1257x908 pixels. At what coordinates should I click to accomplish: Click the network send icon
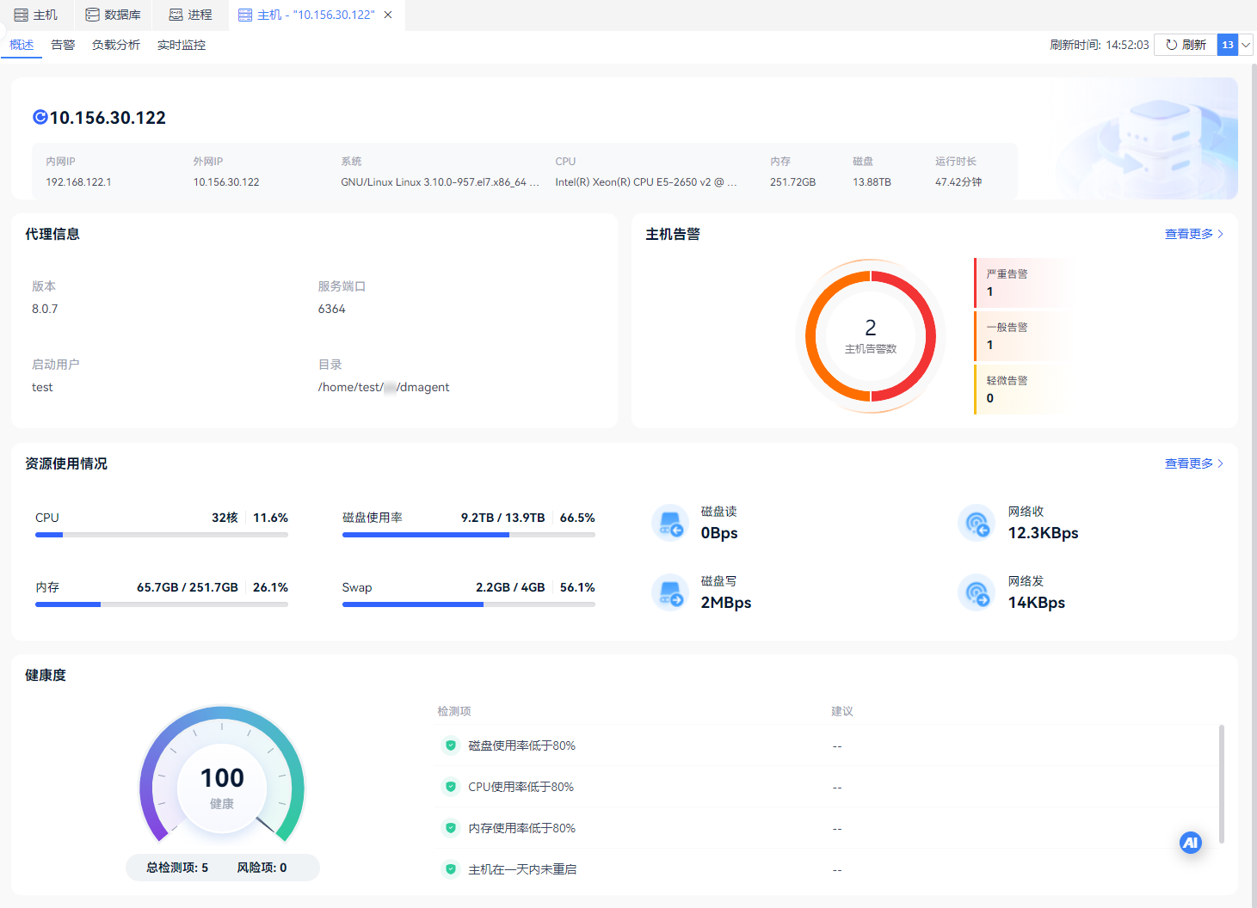pyautogui.click(x=977, y=592)
